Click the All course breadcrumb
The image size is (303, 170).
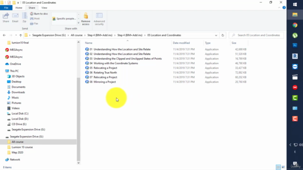[77, 35]
